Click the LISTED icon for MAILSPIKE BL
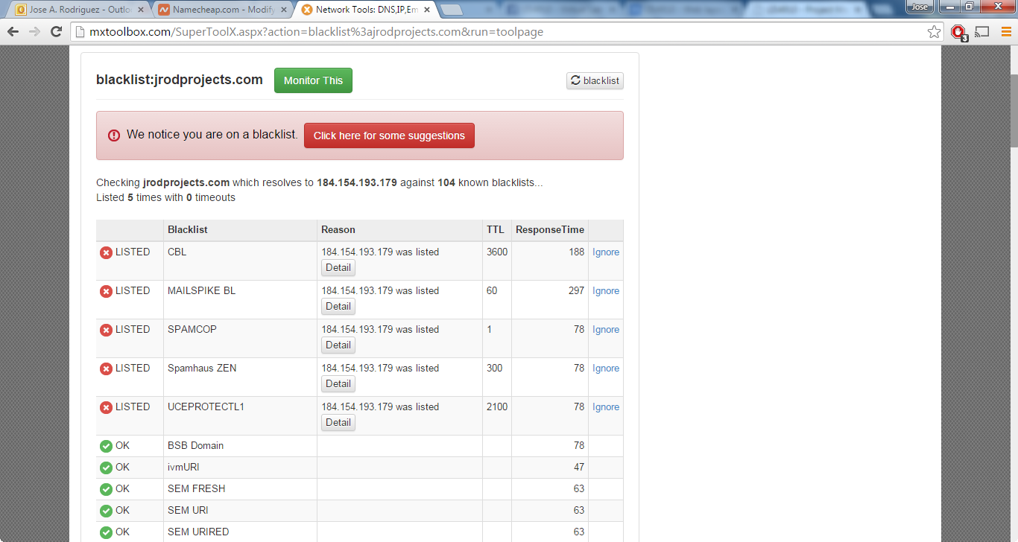 (x=106, y=291)
